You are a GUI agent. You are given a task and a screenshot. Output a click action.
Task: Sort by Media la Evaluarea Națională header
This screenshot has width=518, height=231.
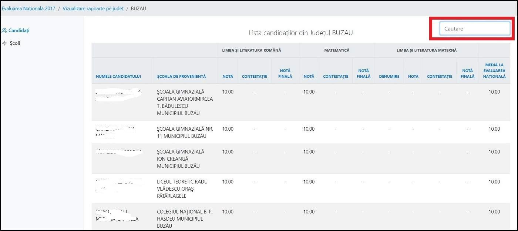click(494, 71)
